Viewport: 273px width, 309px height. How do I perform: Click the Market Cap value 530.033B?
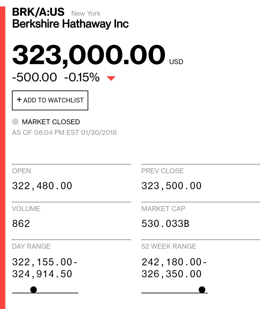click(x=165, y=224)
